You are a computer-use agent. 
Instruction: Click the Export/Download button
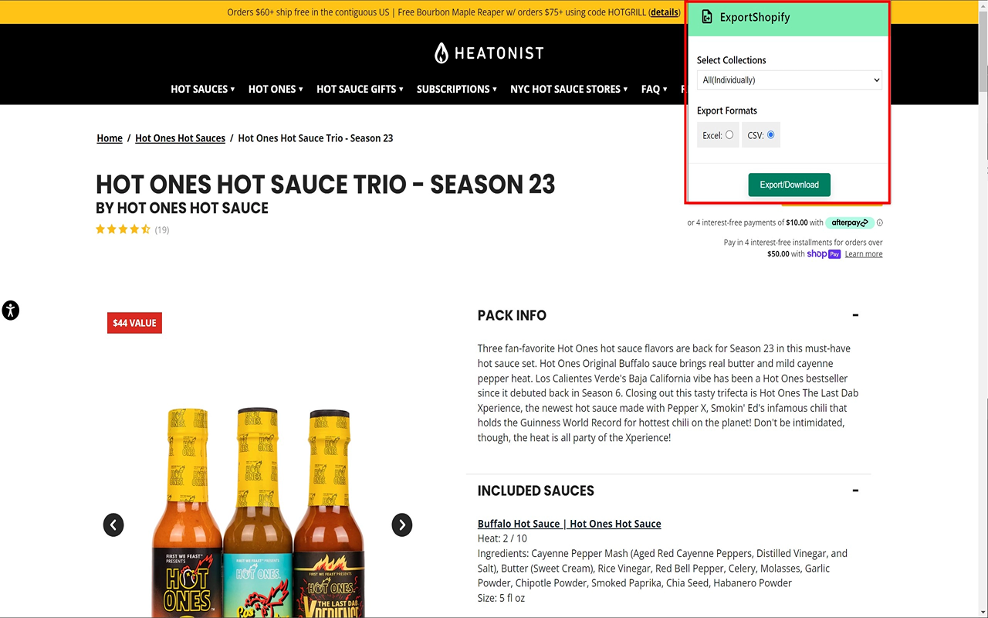789,185
